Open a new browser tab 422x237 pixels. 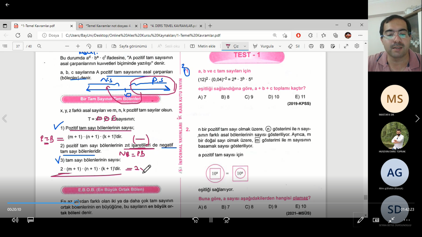210,26
